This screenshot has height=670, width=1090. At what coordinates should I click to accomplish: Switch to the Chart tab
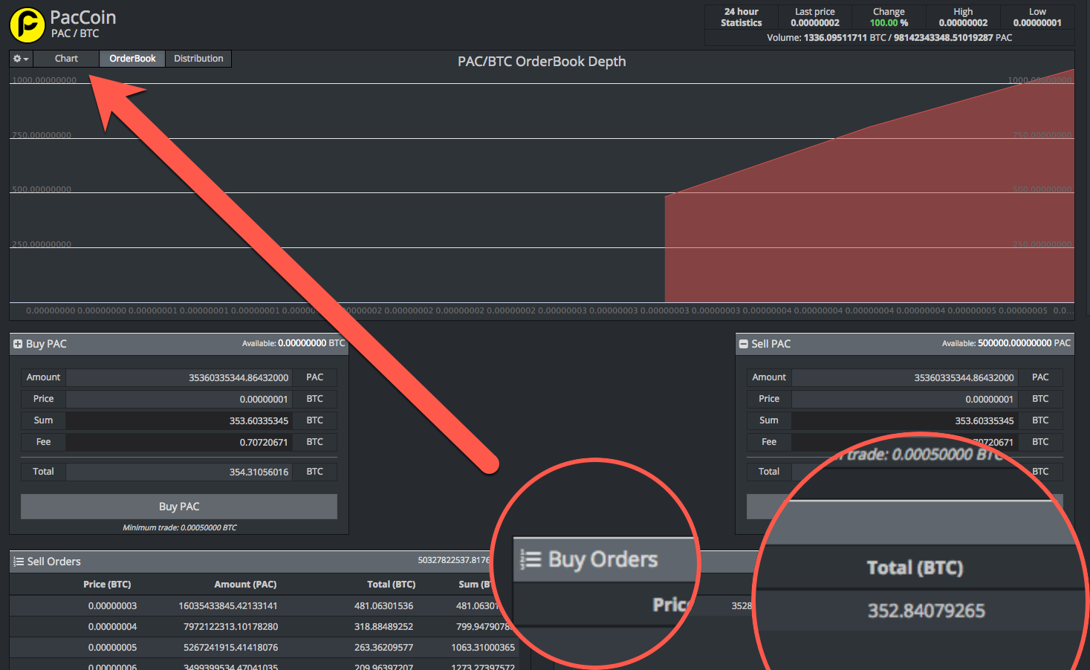(66, 59)
